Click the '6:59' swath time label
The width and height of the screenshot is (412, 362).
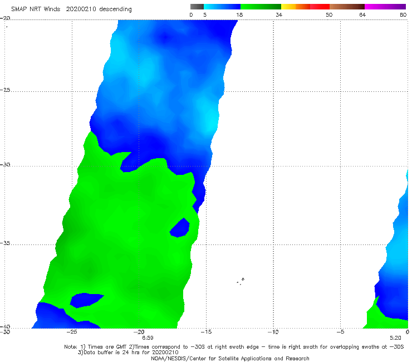pos(148,337)
